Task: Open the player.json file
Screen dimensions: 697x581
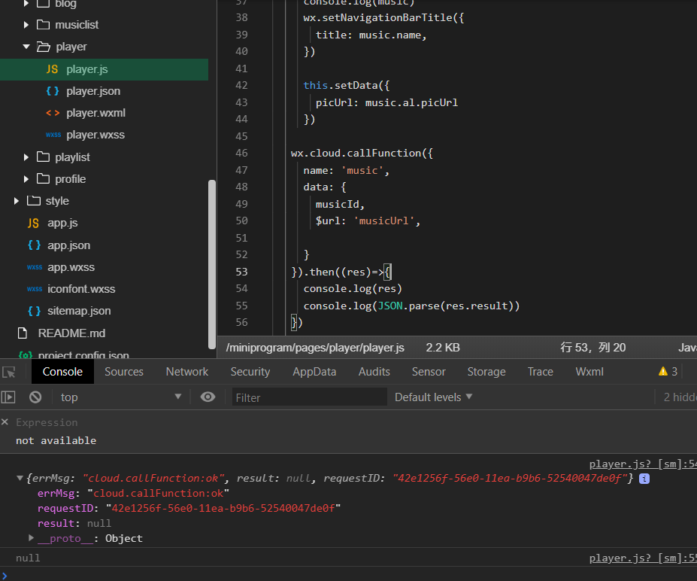Action: [92, 91]
